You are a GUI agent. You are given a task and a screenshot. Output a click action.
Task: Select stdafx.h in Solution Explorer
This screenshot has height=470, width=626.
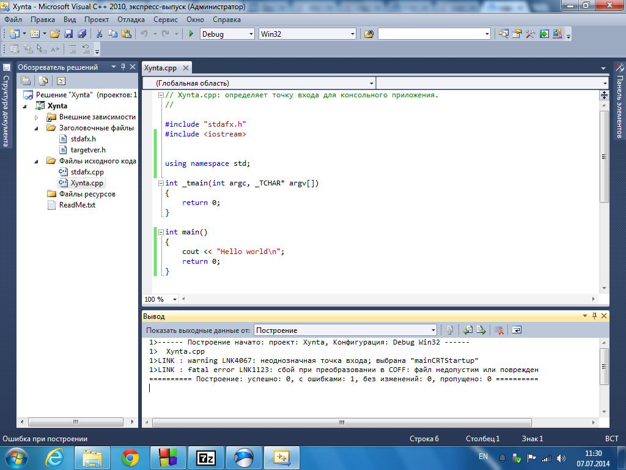click(x=83, y=139)
